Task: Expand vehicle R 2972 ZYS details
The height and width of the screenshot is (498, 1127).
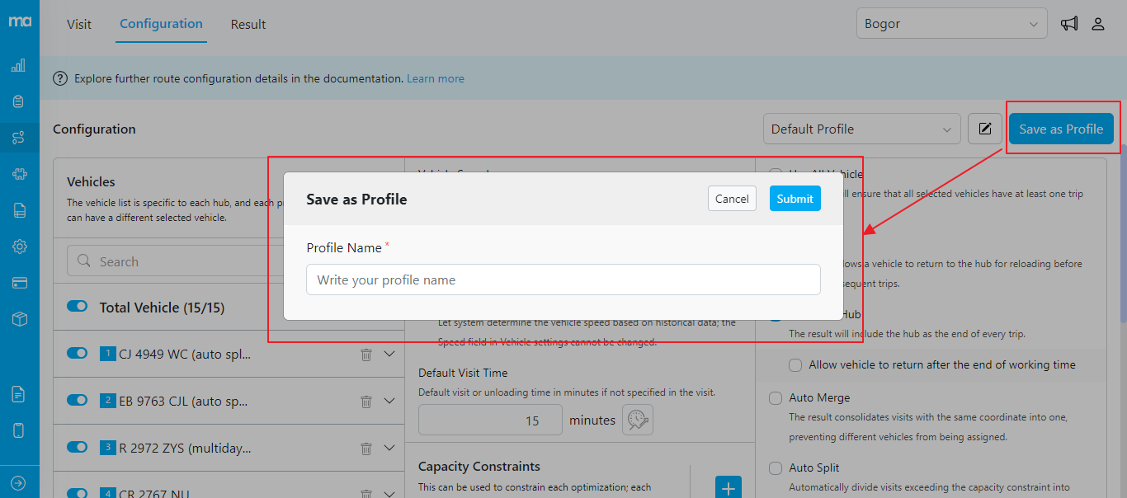Action: (390, 449)
